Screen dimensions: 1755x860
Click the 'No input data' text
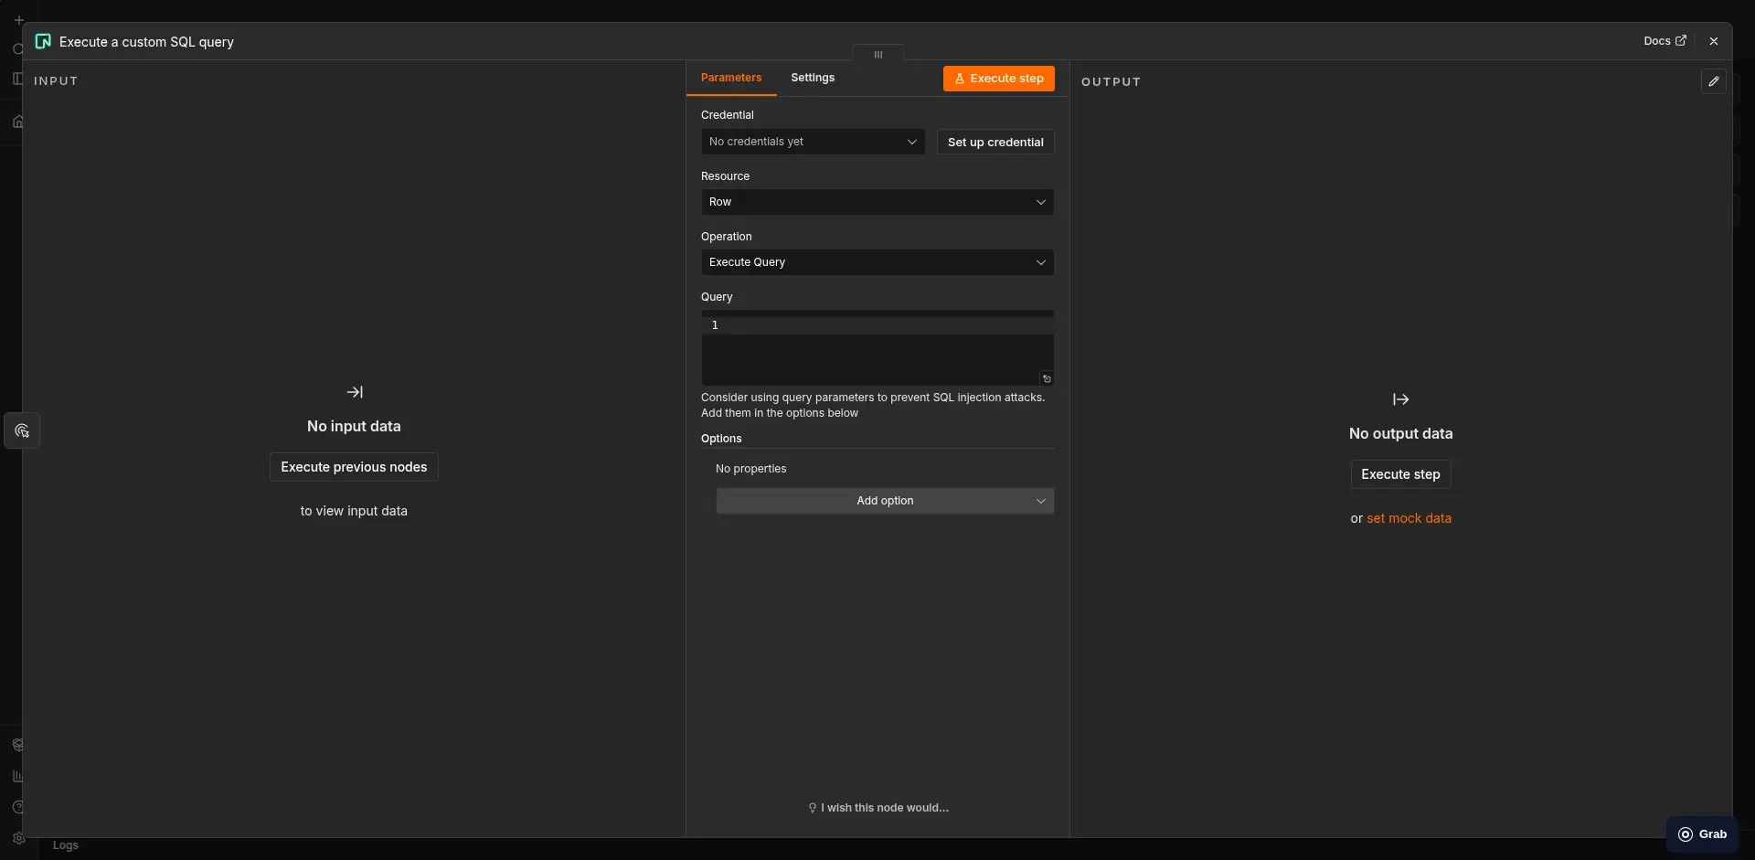(x=354, y=427)
